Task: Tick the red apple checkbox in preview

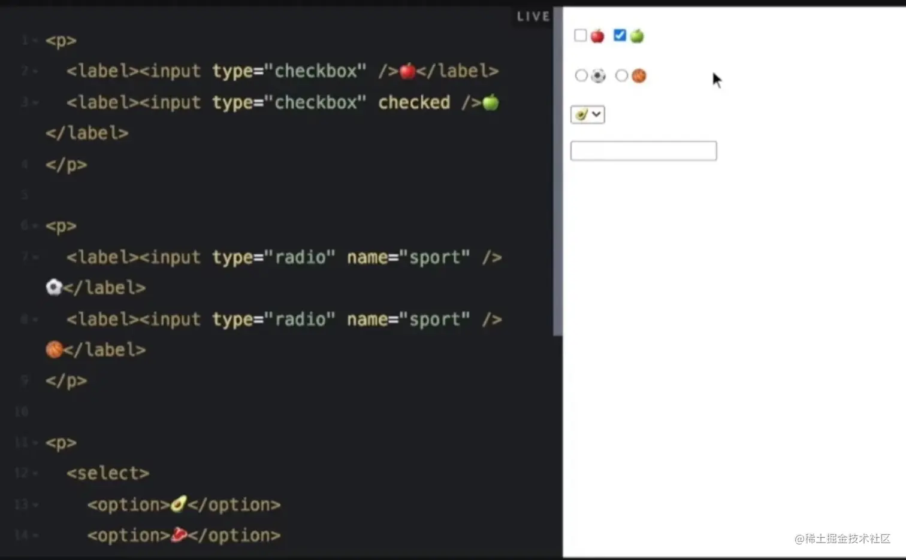Action: 580,35
